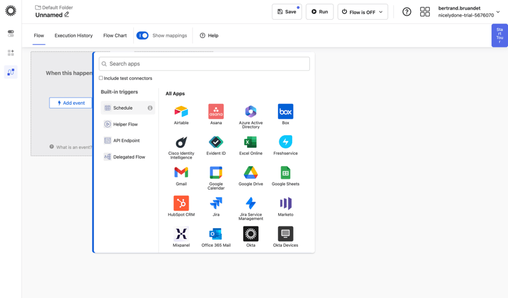This screenshot has width=508, height=298.
Task: Show Schedule trigger info icon
Action: 150,108
